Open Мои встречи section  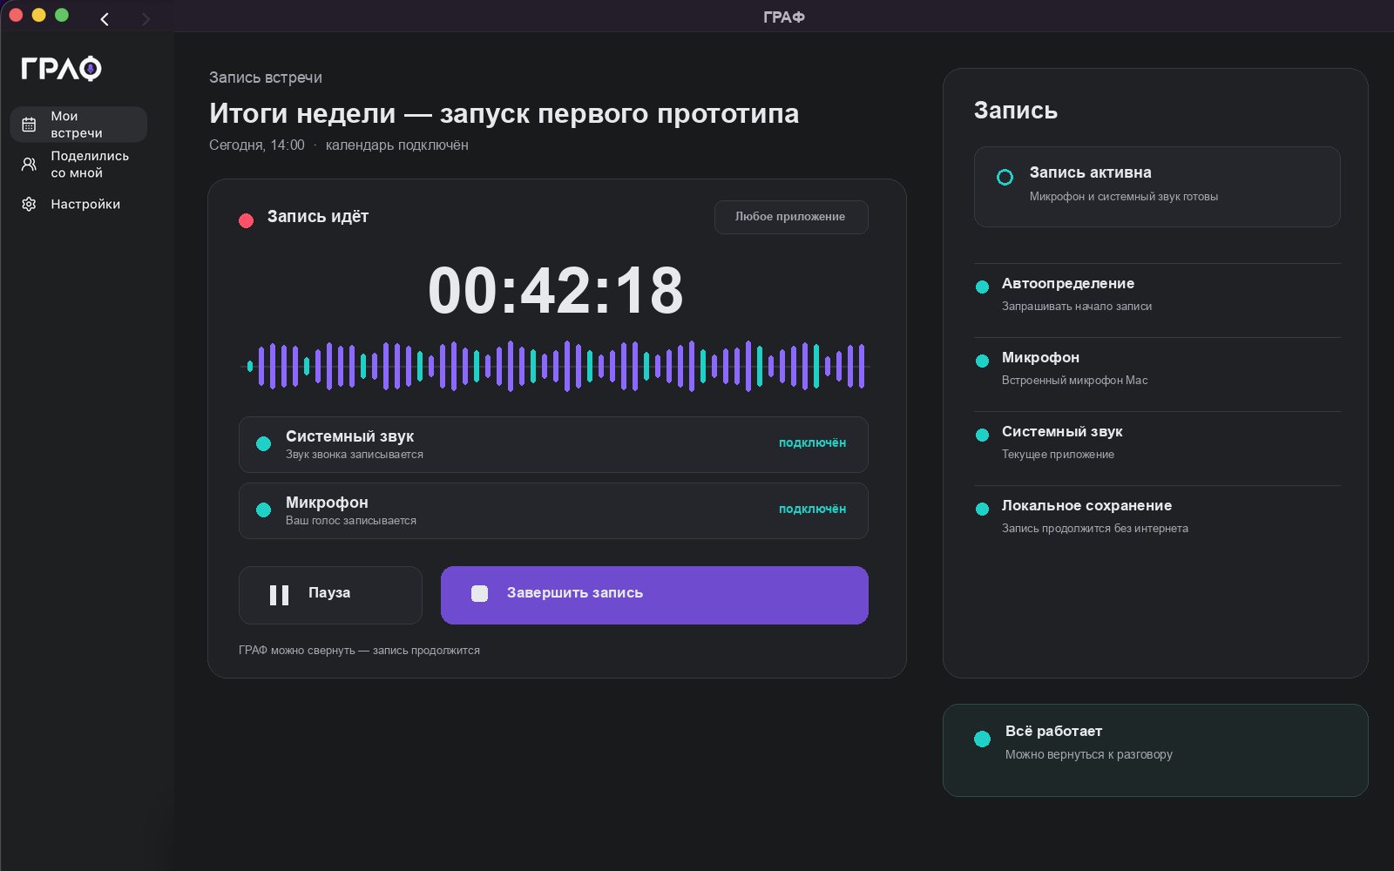click(78, 125)
